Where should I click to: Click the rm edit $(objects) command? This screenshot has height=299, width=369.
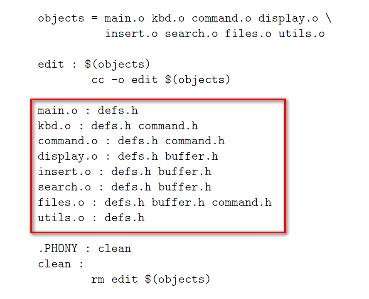(150, 279)
